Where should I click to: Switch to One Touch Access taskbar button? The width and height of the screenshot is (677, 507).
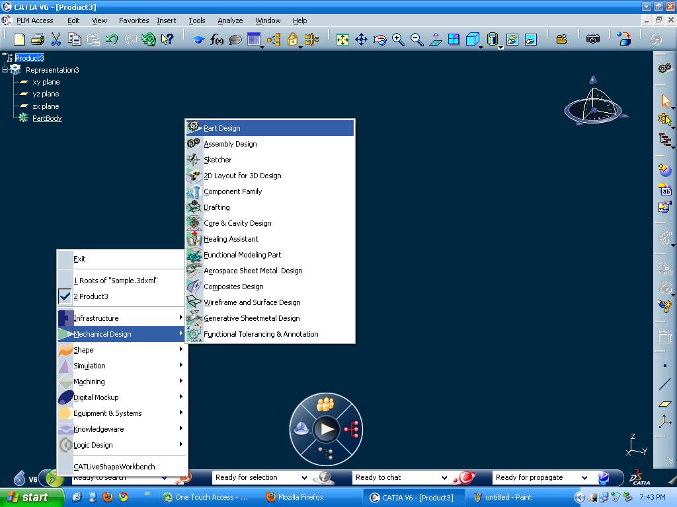click(x=206, y=497)
